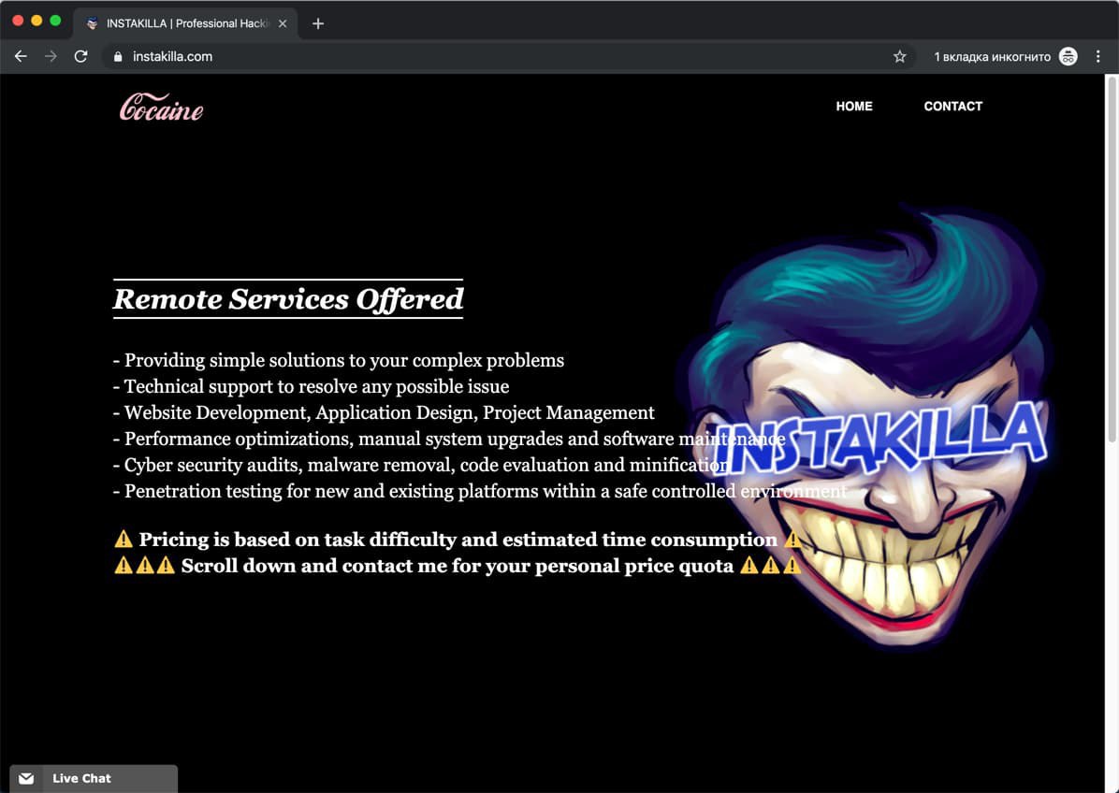Click the incognito mode icon
This screenshot has width=1119, height=793.
[x=1068, y=56]
